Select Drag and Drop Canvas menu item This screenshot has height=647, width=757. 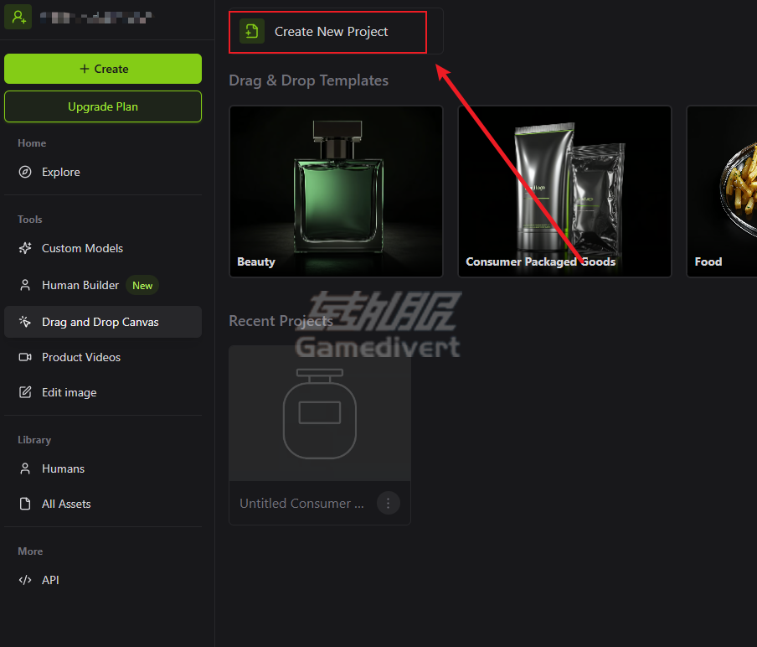coord(103,322)
